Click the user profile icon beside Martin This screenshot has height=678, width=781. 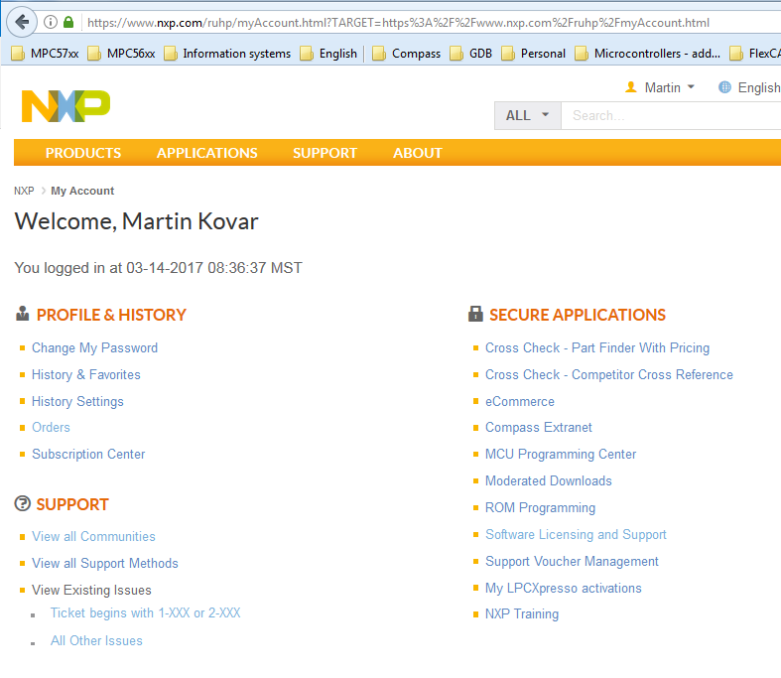631,87
